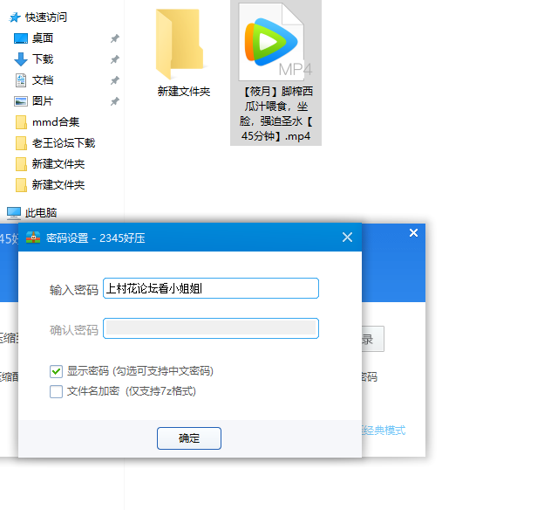Close the 密码设置 dialog
The image size is (544, 510).
click(x=347, y=238)
